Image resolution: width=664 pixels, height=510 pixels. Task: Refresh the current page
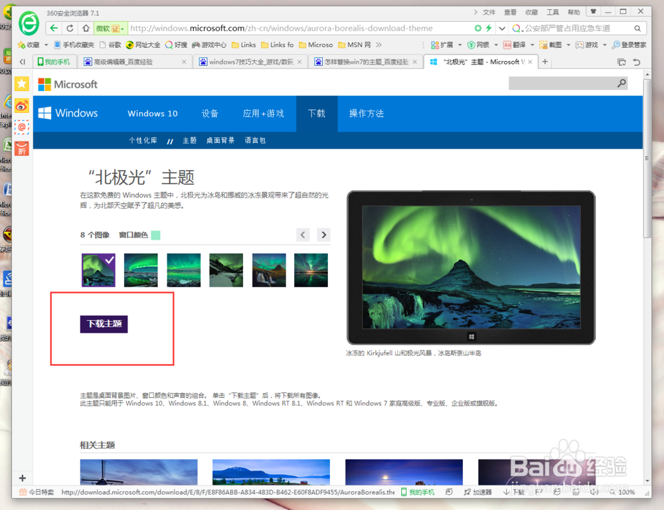69,28
